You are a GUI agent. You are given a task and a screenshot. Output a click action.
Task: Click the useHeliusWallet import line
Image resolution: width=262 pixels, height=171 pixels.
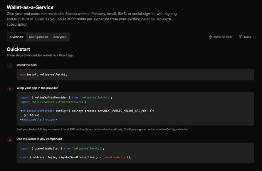point(62,148)
